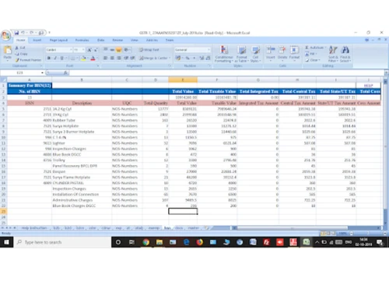This screenshot has height=292, width=389.
Task: Click the Select All corner button
Action: [x=4, y=79]
